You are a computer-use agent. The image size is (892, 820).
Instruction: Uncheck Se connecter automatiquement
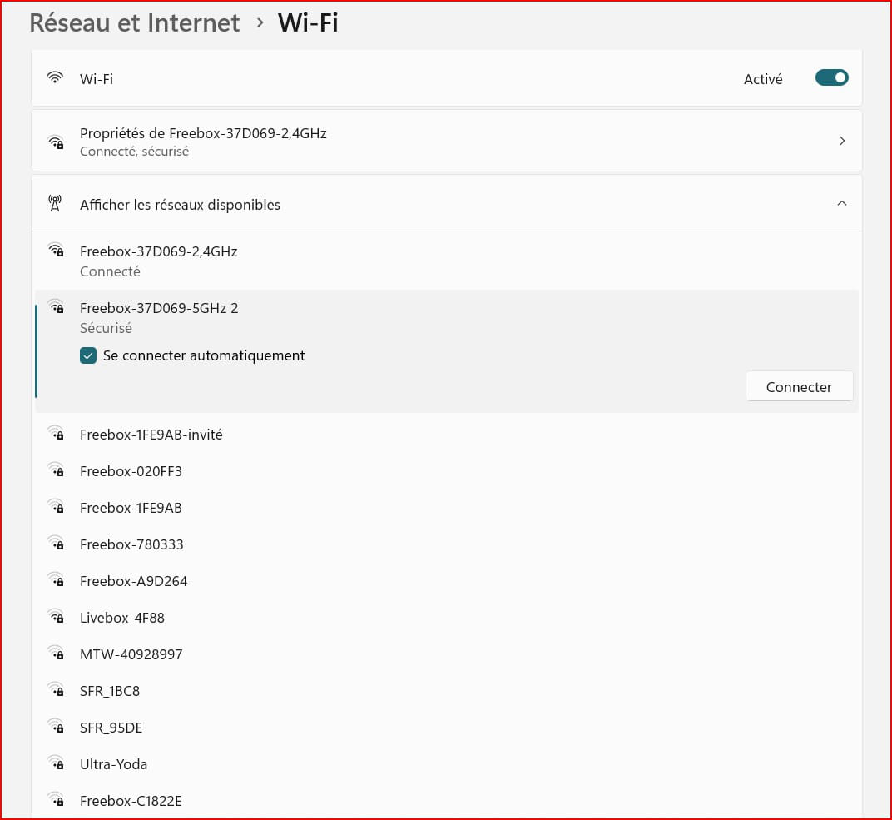pyautogui.click(x=88, y=356)
